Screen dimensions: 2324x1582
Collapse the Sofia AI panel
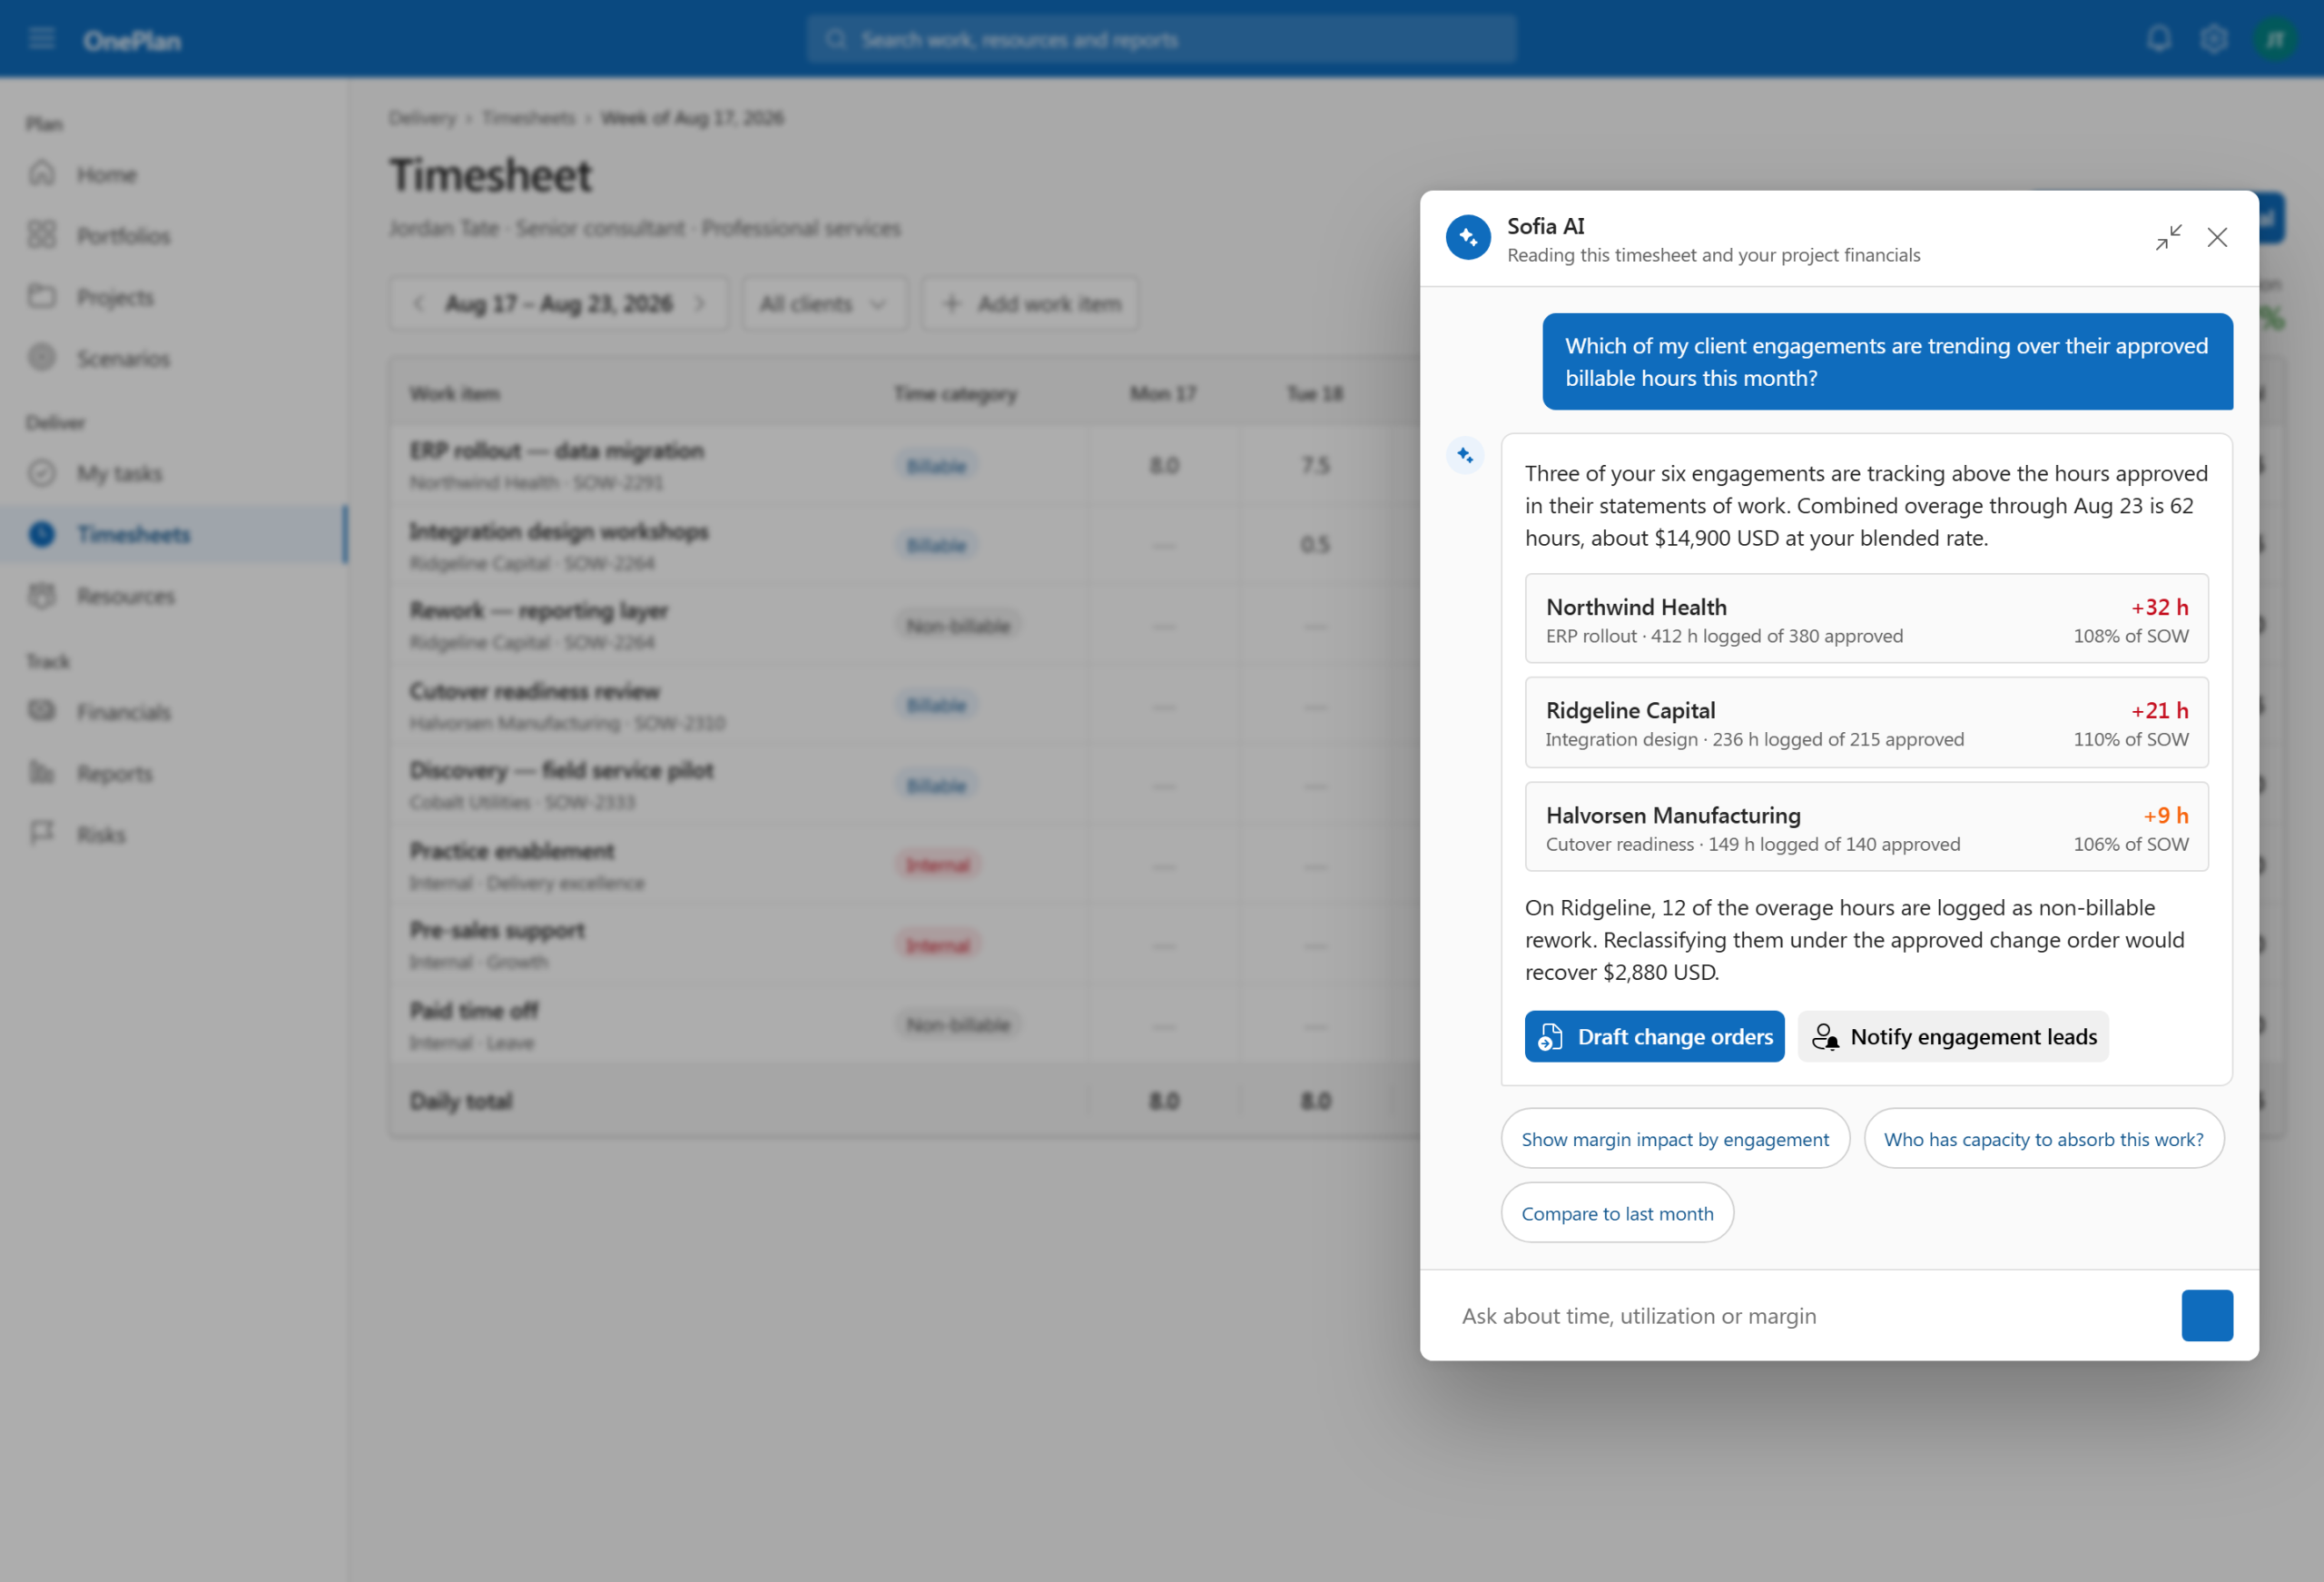pyautogui.click(x=2168, y=237)
